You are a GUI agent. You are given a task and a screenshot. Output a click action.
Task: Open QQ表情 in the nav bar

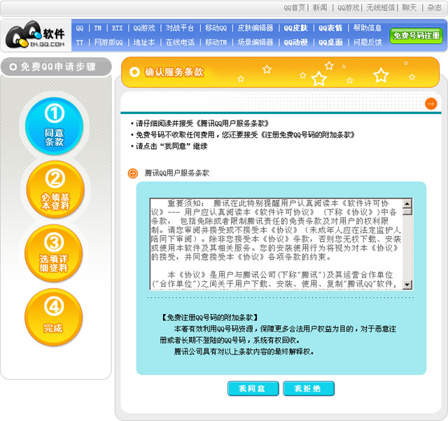click(x=330, y=28)
